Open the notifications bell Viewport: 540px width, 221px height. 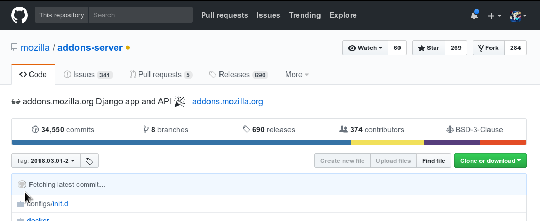coord(474,15)
